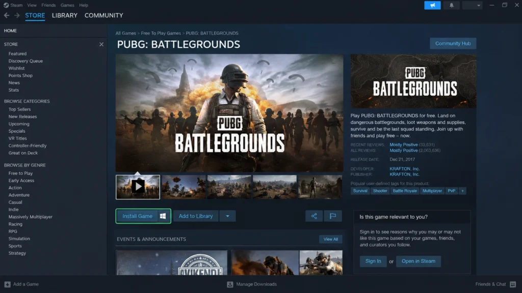
Task: Click the Manage Downloads icon
Action: pyautogui.click(x=230, y=284)
